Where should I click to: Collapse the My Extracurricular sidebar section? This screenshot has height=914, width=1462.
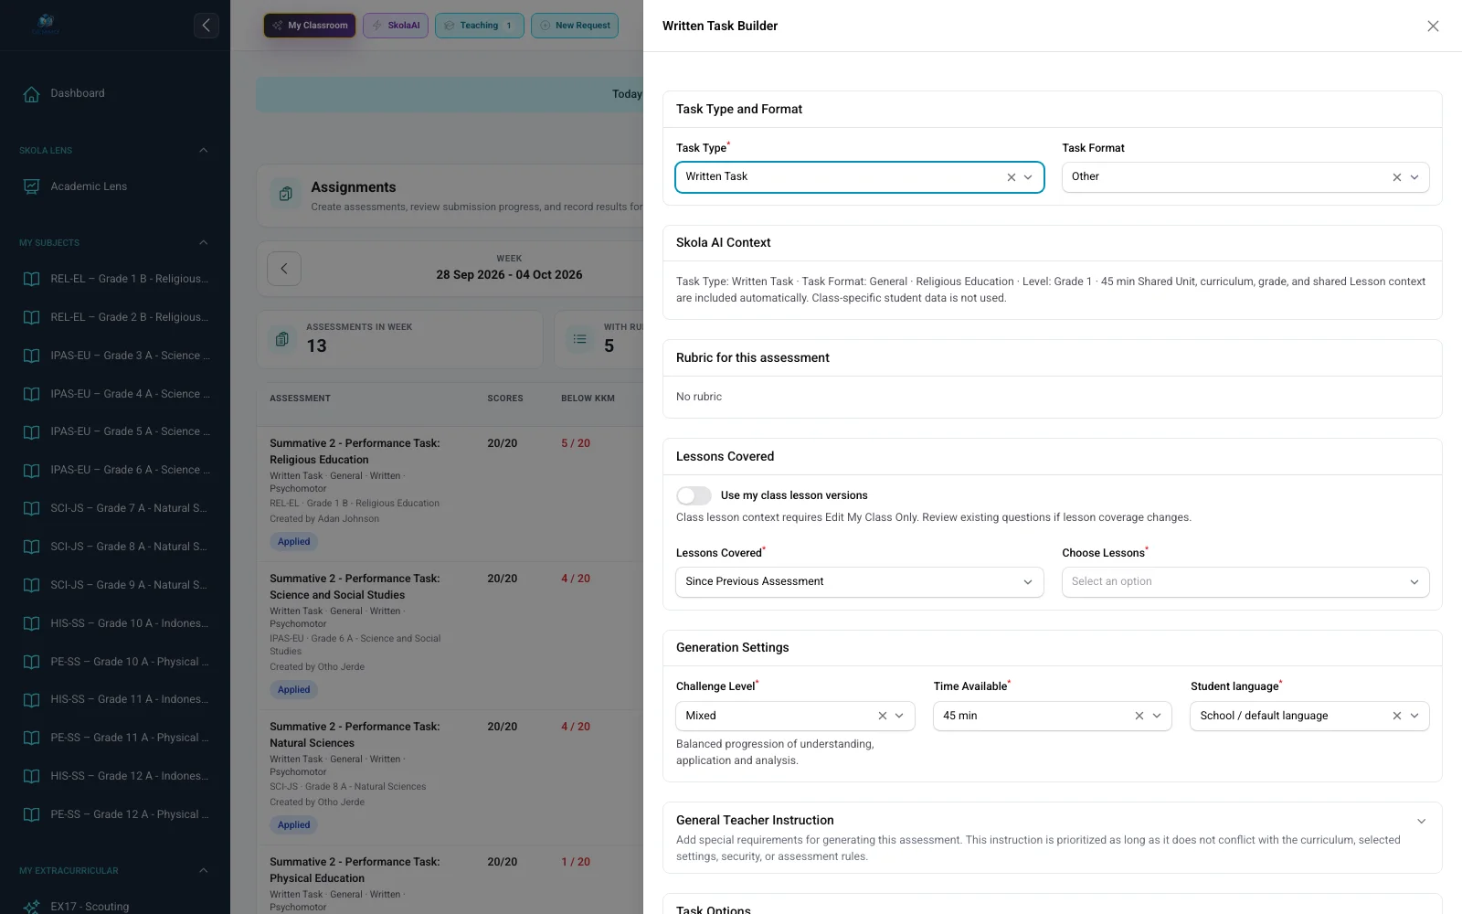coord(203,870)
